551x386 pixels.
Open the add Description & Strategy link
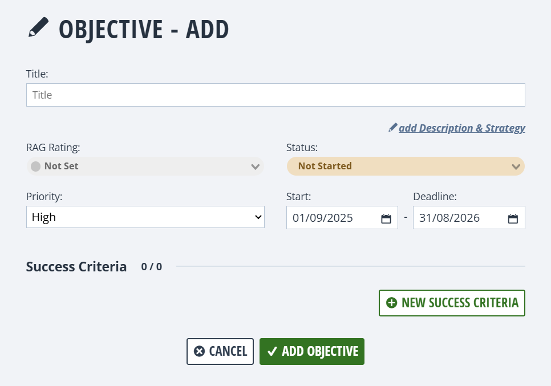coord(462,128)
